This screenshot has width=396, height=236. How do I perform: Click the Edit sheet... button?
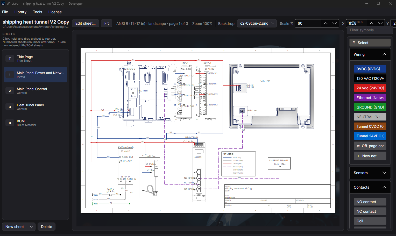(x=85, y=23)
